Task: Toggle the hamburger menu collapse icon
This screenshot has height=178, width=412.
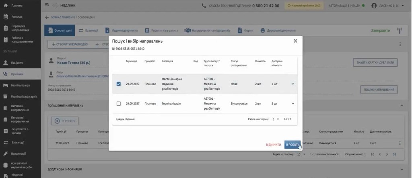Action: tap(47, 5)
